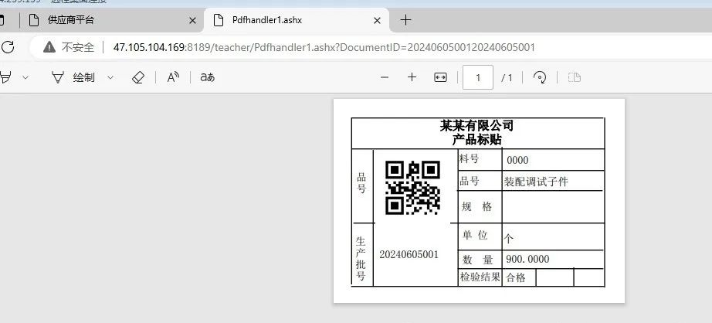Click the browser refresh button

[8, 47]
